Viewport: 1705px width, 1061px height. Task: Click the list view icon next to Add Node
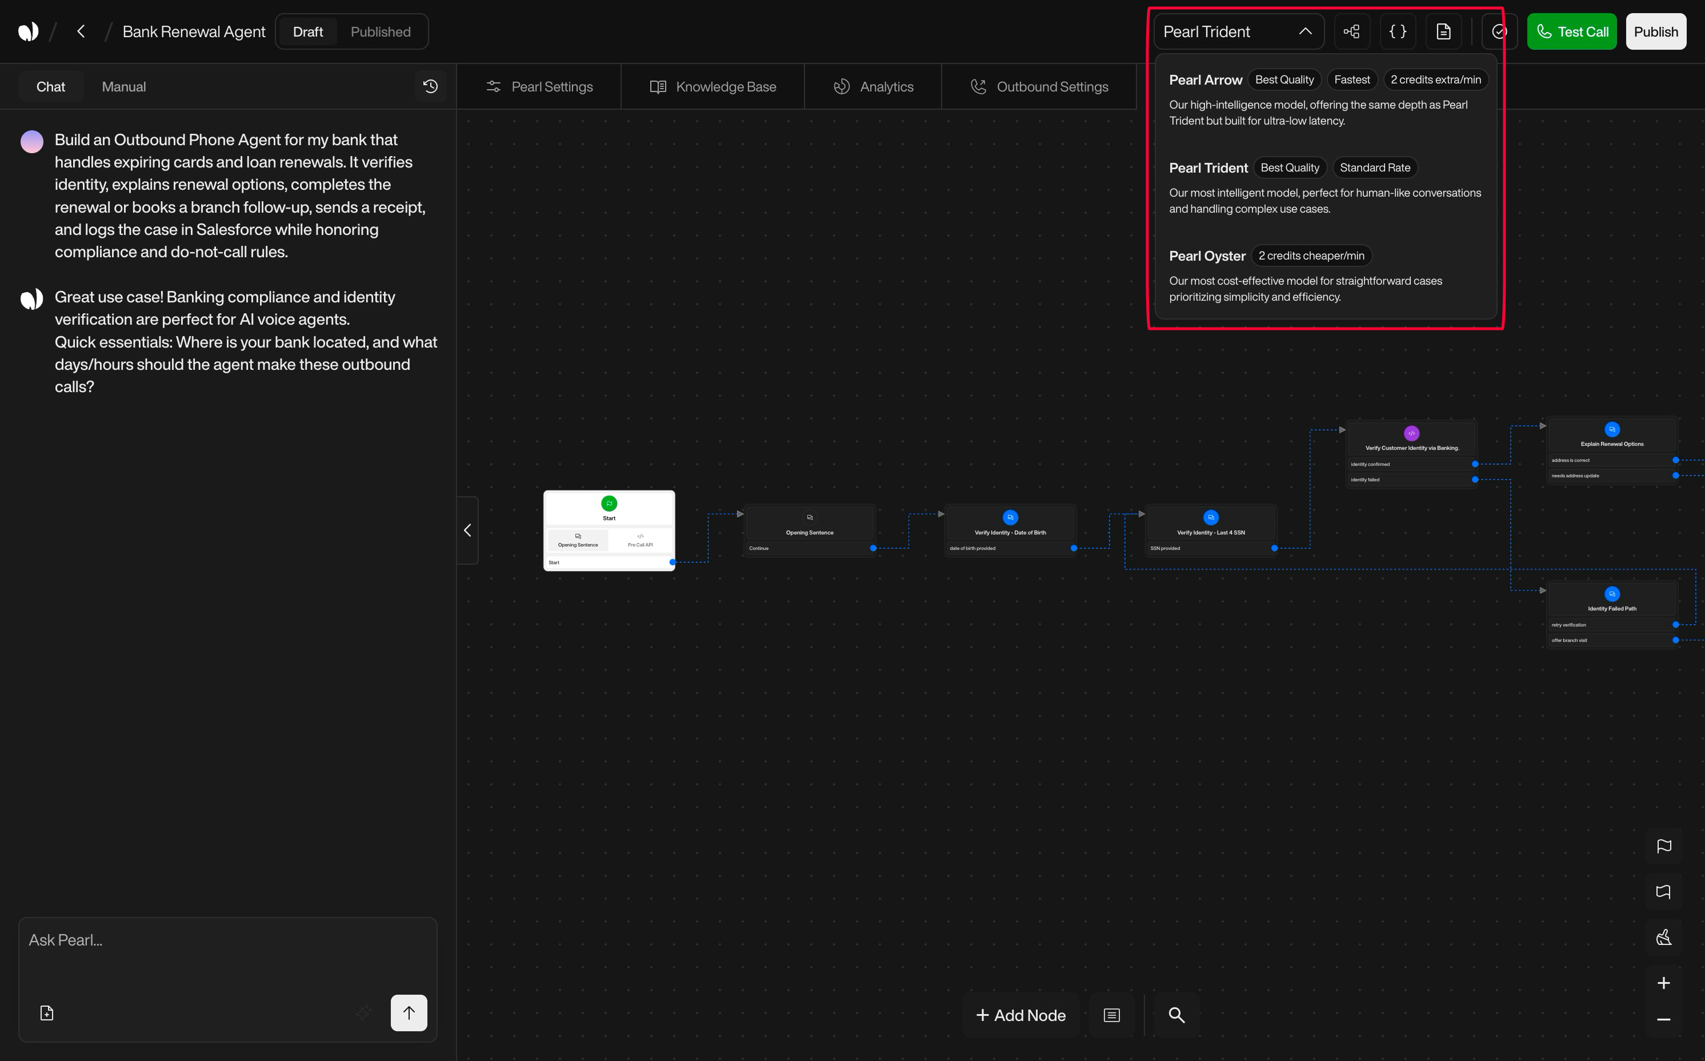1112,1015
